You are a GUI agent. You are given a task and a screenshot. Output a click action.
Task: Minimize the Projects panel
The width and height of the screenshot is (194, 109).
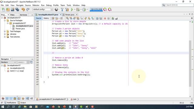click(32, 15)
